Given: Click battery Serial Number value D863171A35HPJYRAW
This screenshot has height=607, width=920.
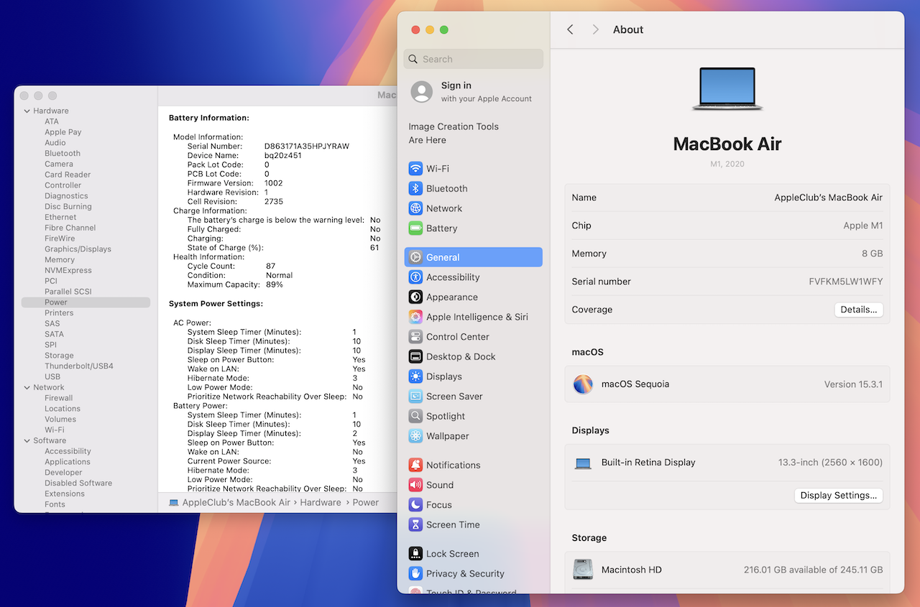Looking at the screenshot, I should [x=307, y=147].
